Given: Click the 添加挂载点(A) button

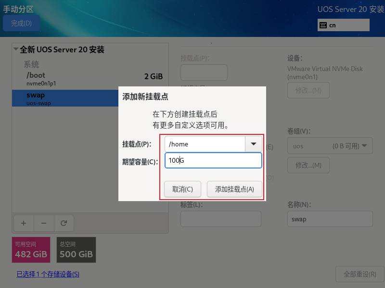Looking at the screenshot, I should pyautogui.click(x=234, y=189).
